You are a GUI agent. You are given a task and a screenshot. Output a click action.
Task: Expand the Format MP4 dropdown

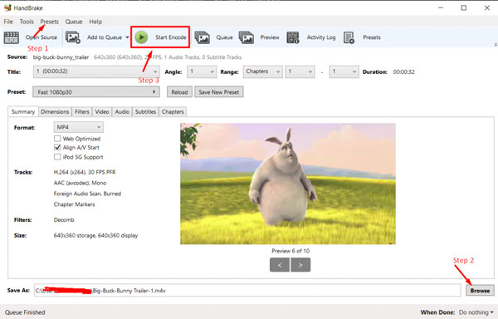(79, 127)
